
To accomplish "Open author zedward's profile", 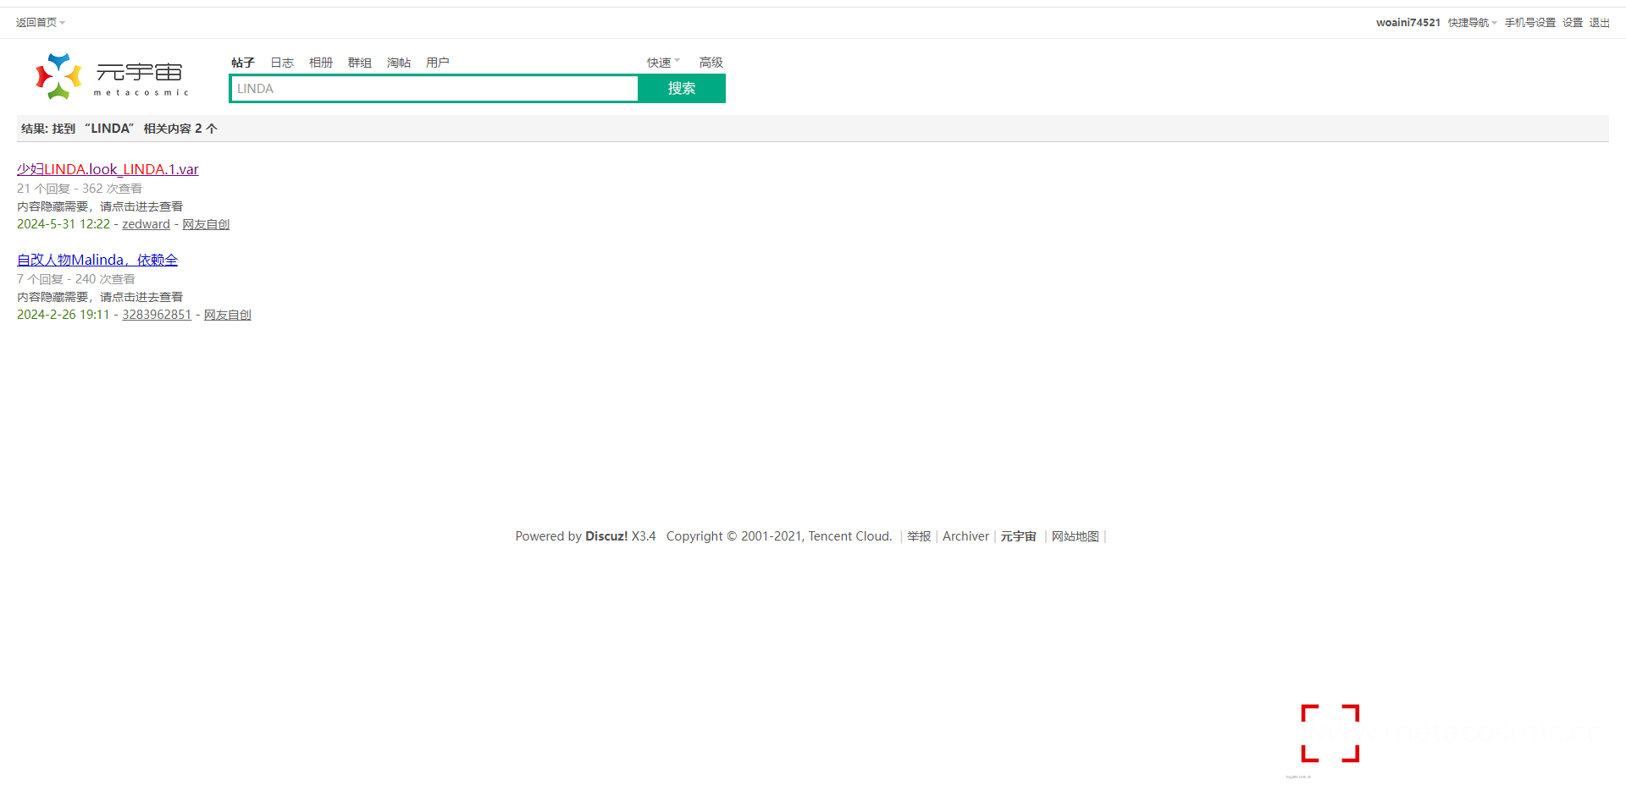I will (146, 224).
